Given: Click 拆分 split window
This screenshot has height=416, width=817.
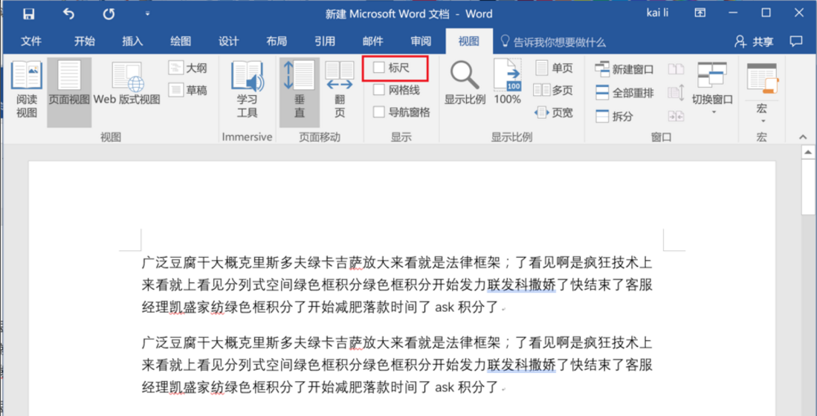Looking at the screenshot, I should [614, 116].
